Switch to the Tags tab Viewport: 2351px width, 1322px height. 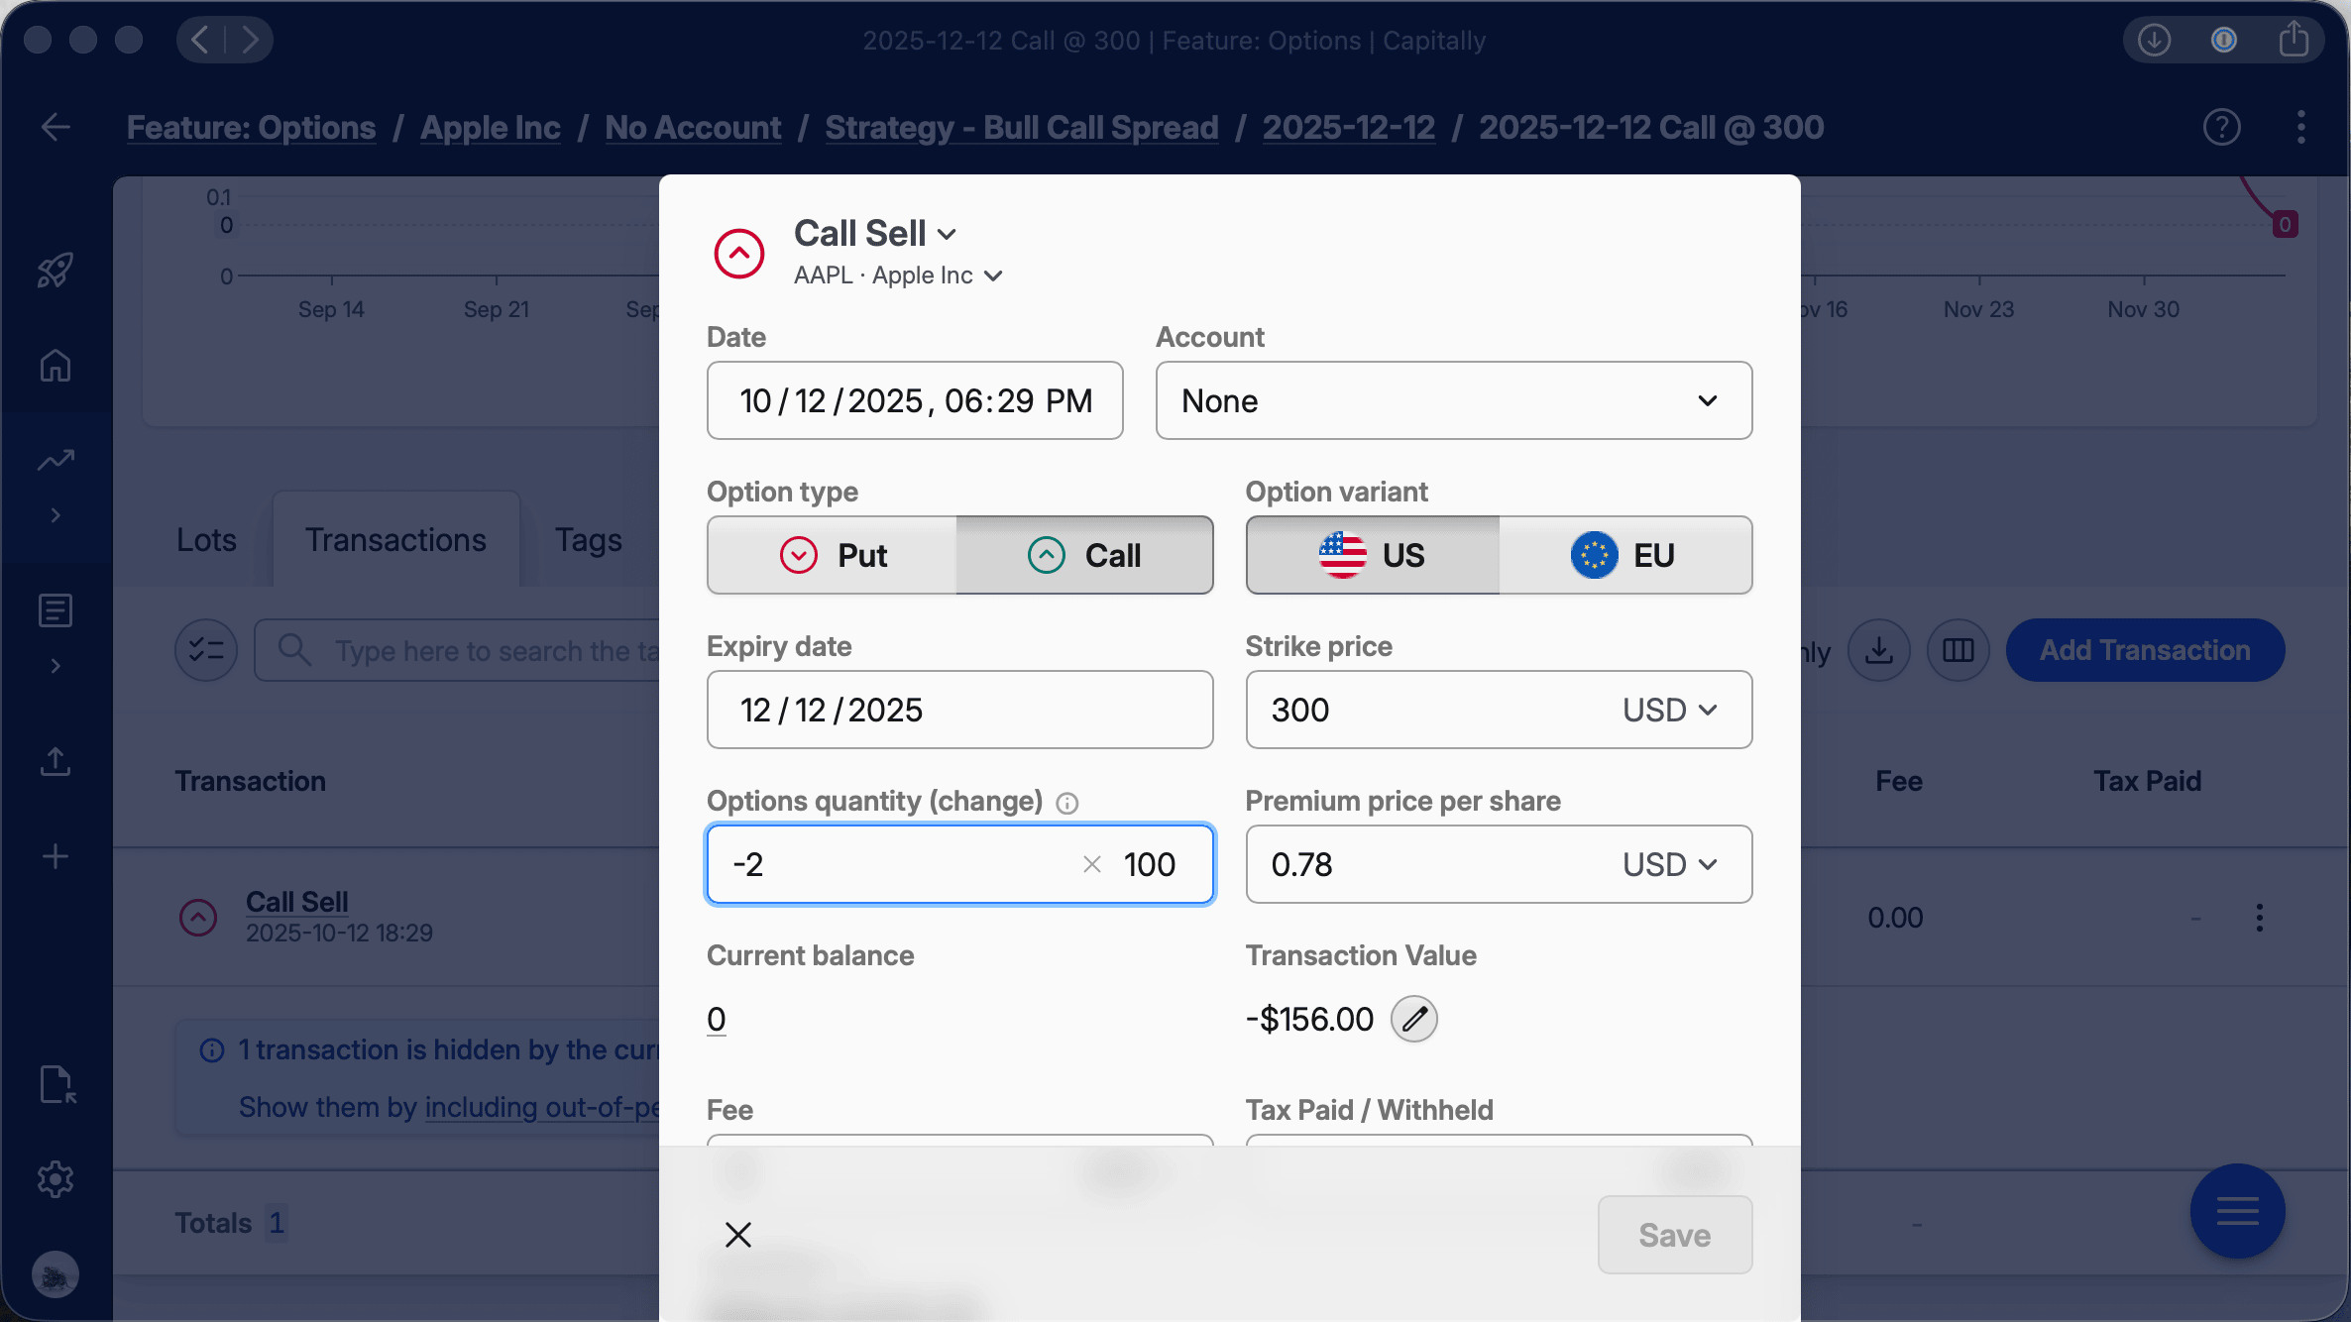pyautogui.click(x=588, y=539)
